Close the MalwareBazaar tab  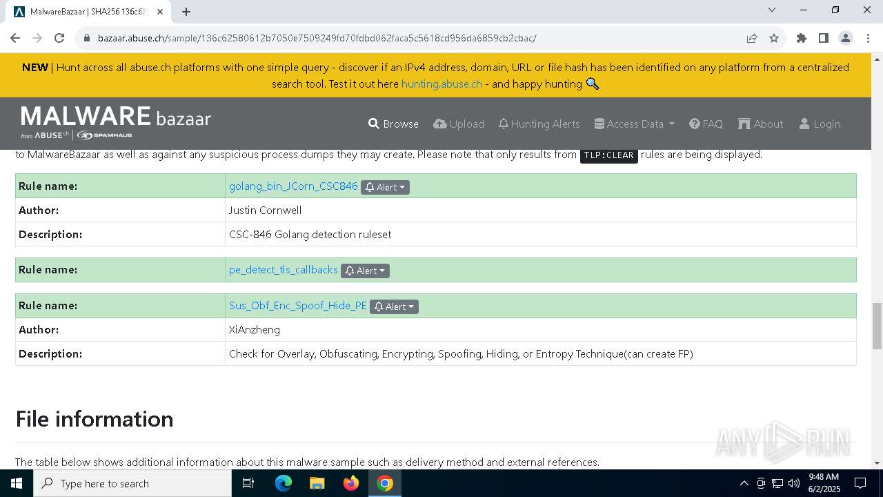tap(161, 12)
